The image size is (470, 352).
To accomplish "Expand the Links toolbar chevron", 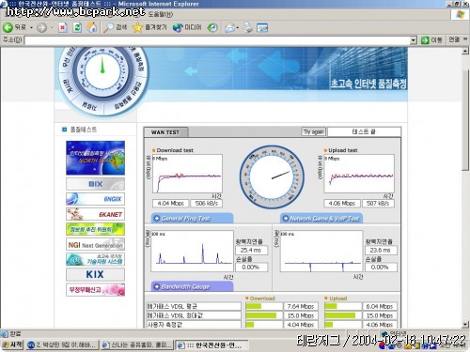I will [x=465, y=39].
